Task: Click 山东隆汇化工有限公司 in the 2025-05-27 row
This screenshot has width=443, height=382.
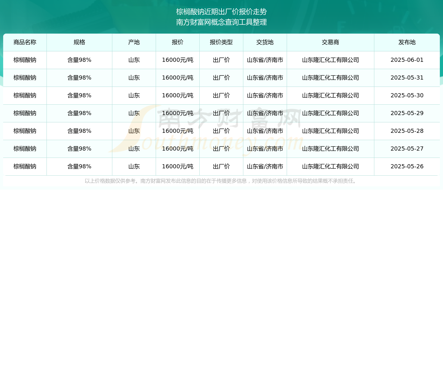Action: [331, 149]
